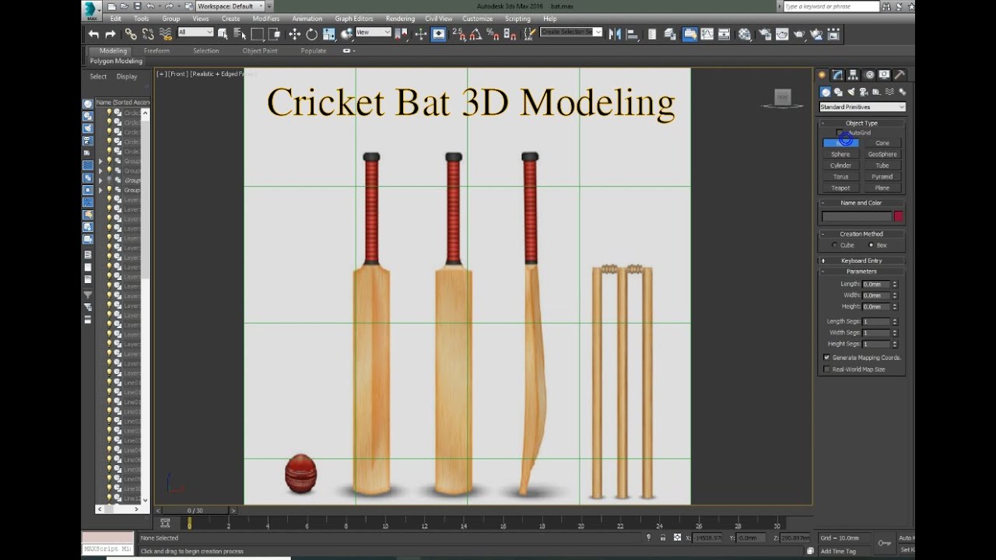The image size is (996, 560).
Task: Open the Utilities hammer panel tab
Action: click(900, 75)
